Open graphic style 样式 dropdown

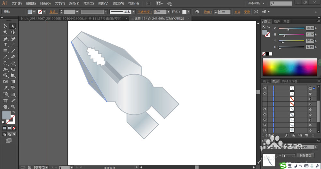pos(188,12)
